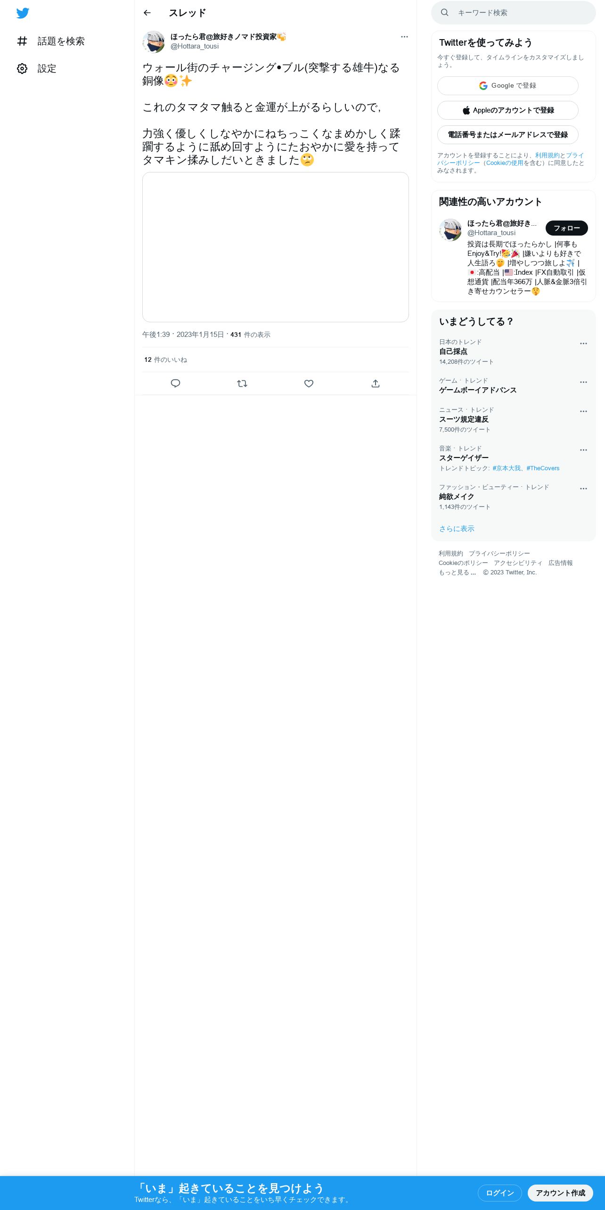Click the search magnifier icon
The width and height of the screenshot is (605, 1210).
(444, 13)
